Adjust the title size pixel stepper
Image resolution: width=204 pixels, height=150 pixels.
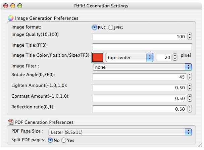coord(175,57)
